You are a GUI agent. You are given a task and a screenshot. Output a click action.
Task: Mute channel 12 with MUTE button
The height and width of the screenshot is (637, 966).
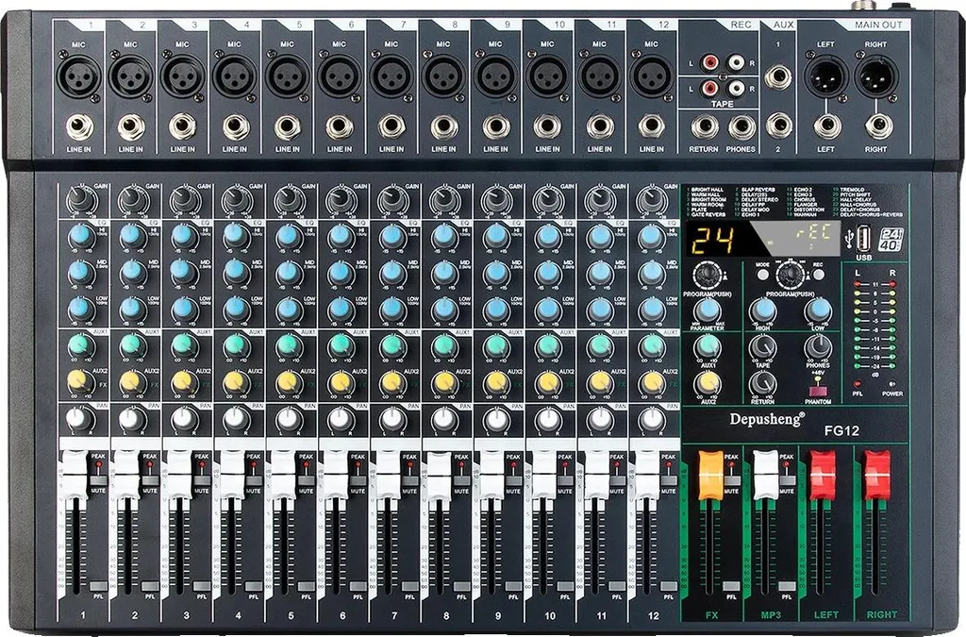pos(669,480)
